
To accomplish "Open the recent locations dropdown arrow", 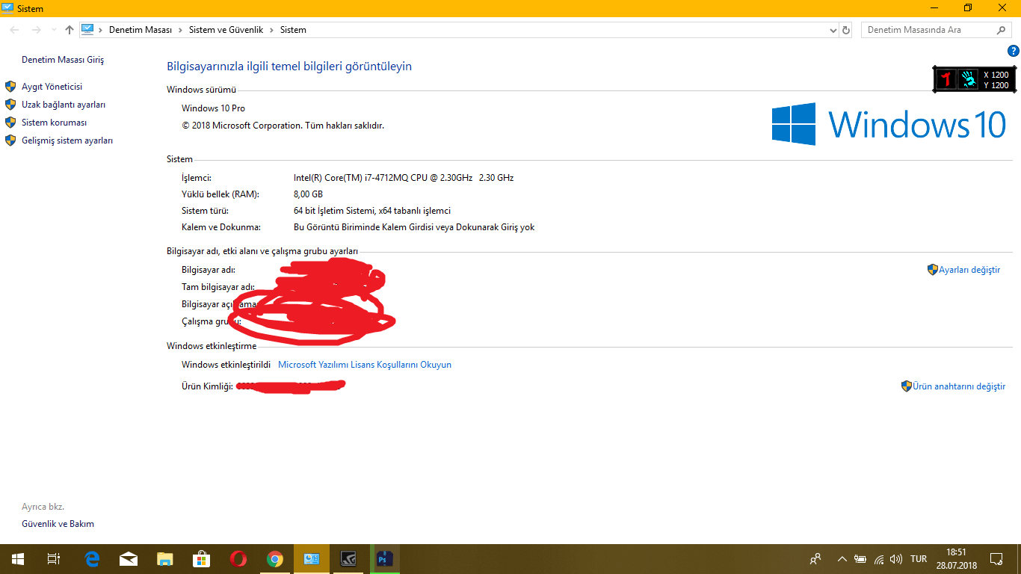I will point(54,30).
